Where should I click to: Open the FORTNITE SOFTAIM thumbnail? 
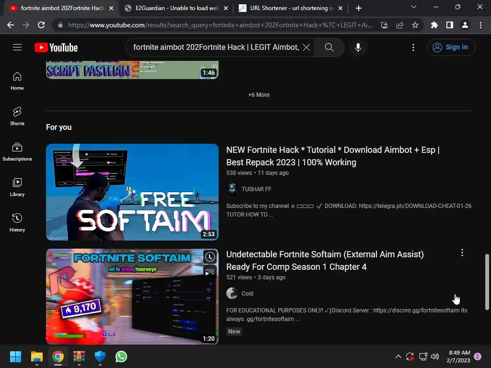pyautogui.click(x=132, y=297)
